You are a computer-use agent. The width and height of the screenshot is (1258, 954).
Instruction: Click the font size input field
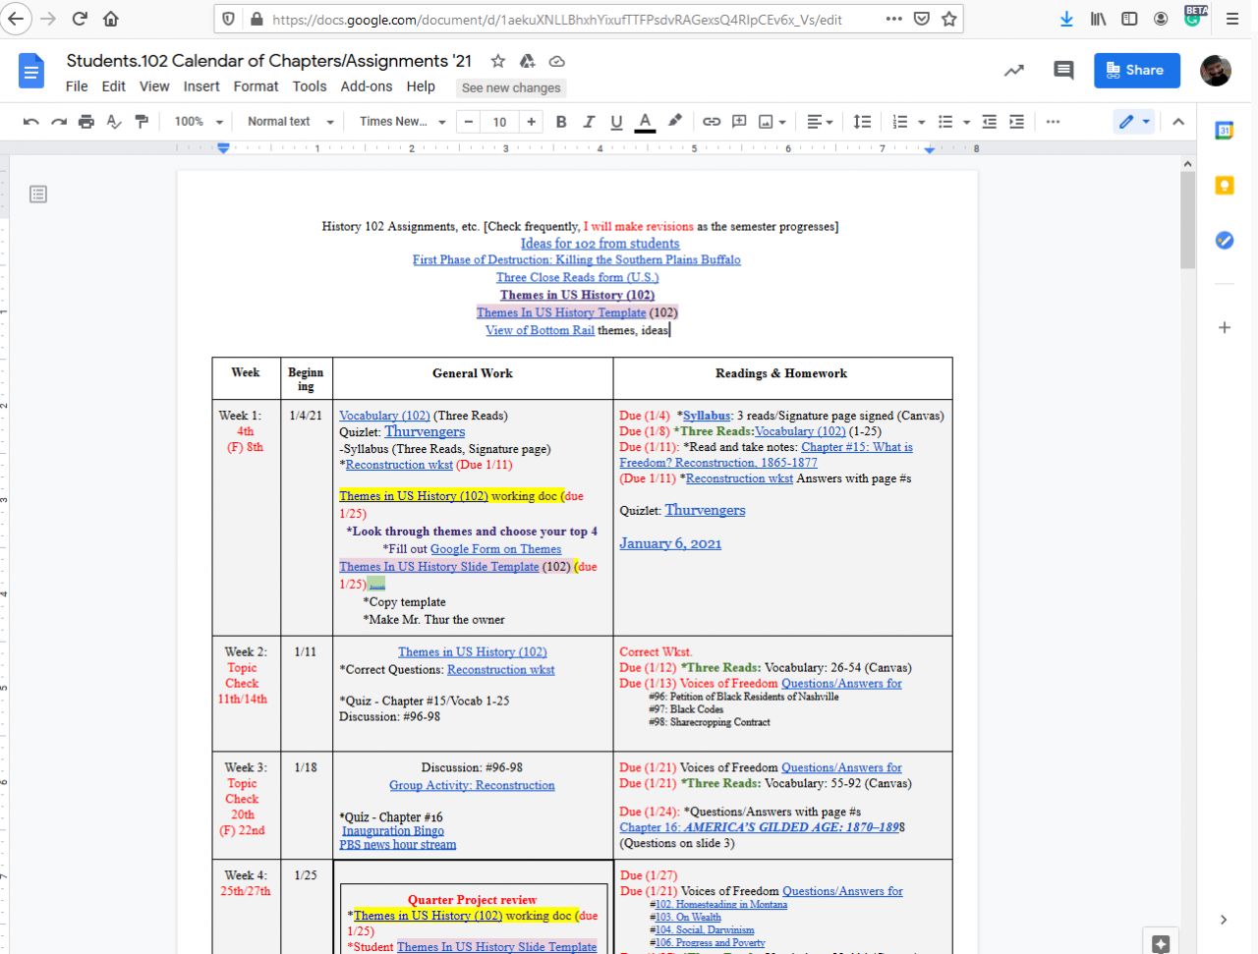[500, 122]
